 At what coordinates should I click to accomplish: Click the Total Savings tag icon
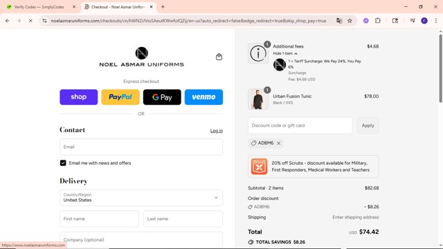tap(251, 242)
